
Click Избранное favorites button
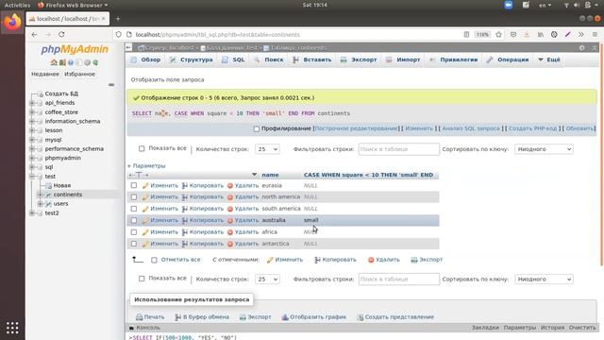pos(79,74)
